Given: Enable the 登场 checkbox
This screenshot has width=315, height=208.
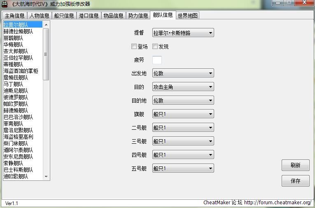Looking at the screenshot, I should point(134,47).
